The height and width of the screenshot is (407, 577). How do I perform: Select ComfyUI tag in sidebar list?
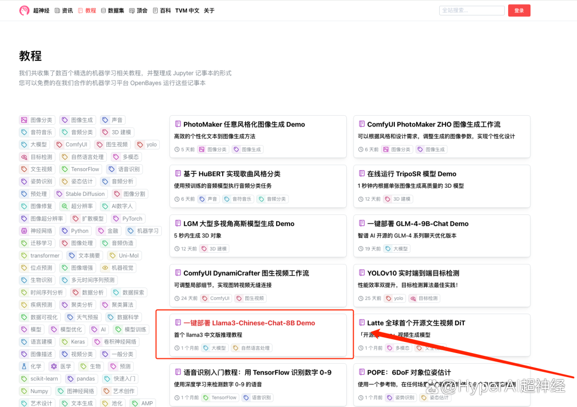pos(72,145)
